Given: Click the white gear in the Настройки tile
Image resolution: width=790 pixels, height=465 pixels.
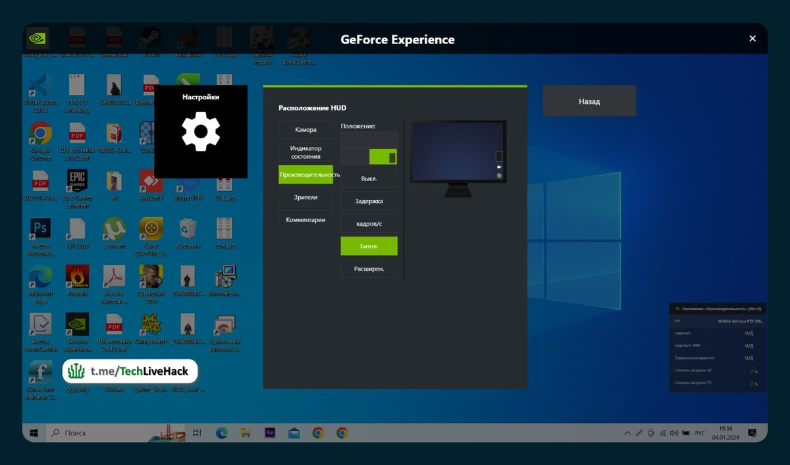Looking at the screenshot, I should click(x=201, y=132).
